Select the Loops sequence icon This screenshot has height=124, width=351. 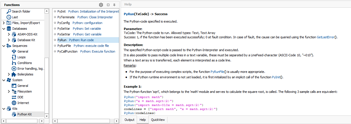coord(14,57)
